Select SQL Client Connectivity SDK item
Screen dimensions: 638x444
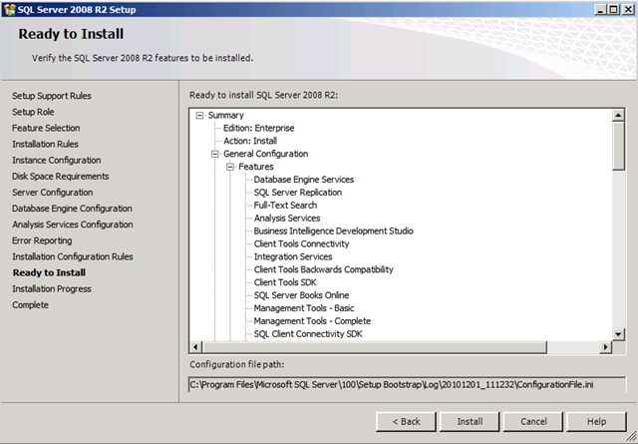[x=308, y=334]
